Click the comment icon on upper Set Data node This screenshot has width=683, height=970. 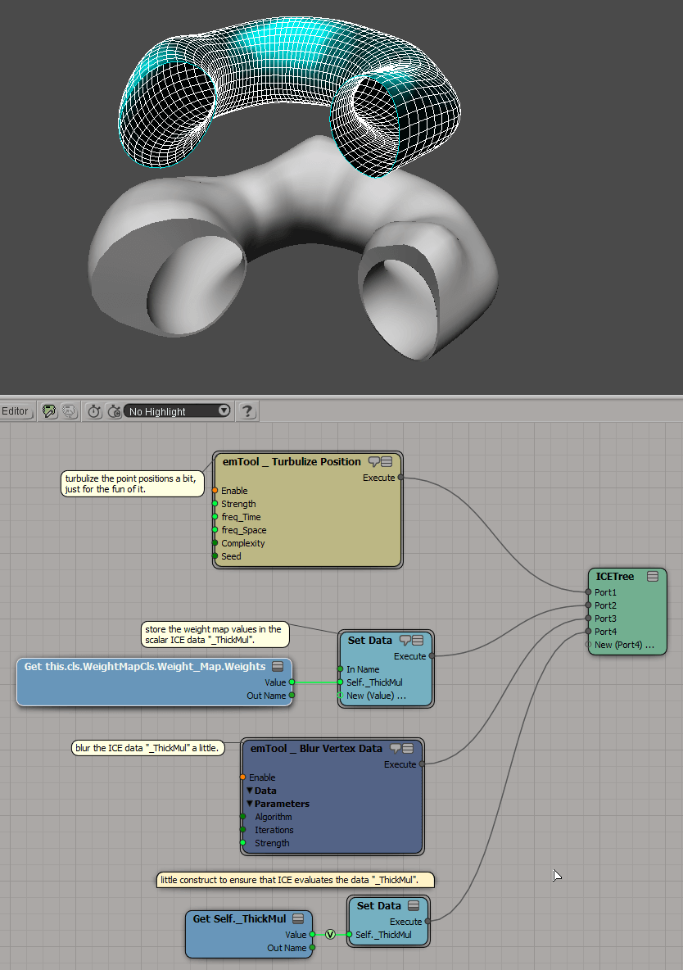(x=405, y=641)
